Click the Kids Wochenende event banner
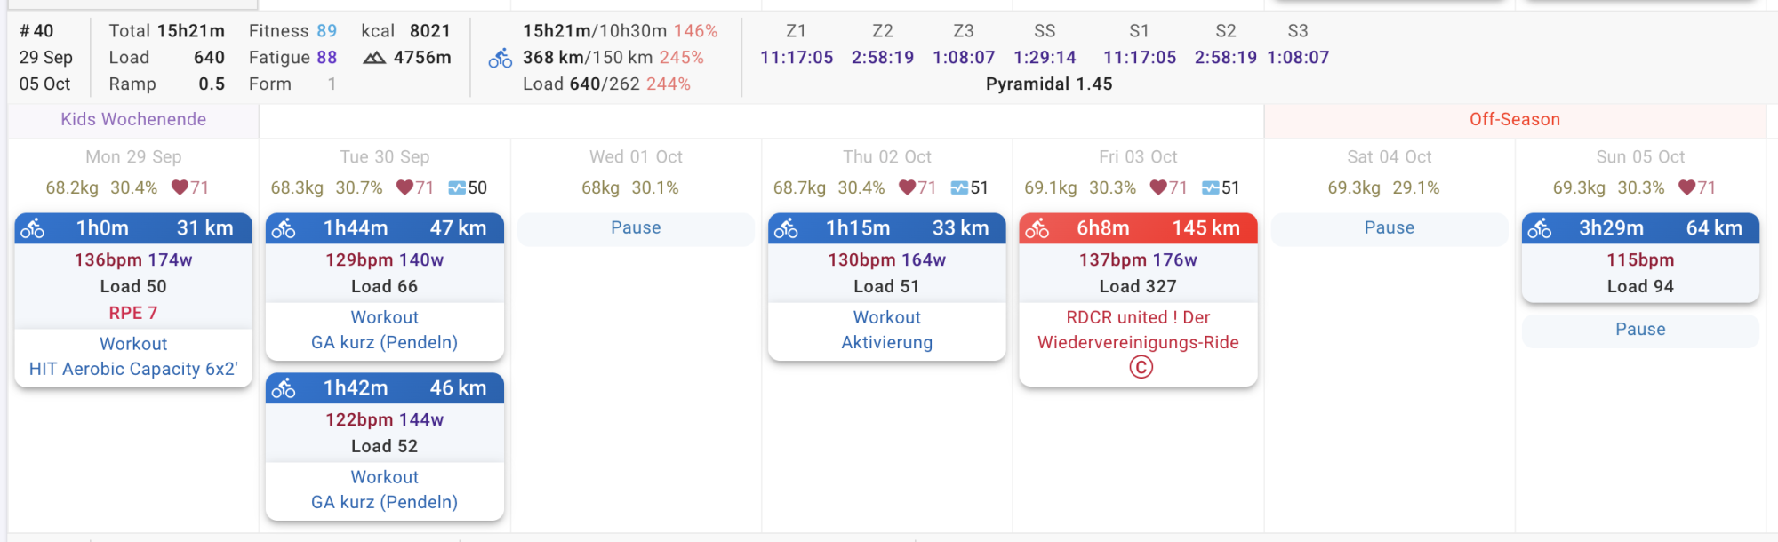The image size is (1778, 542). click(x=133, y=120)
